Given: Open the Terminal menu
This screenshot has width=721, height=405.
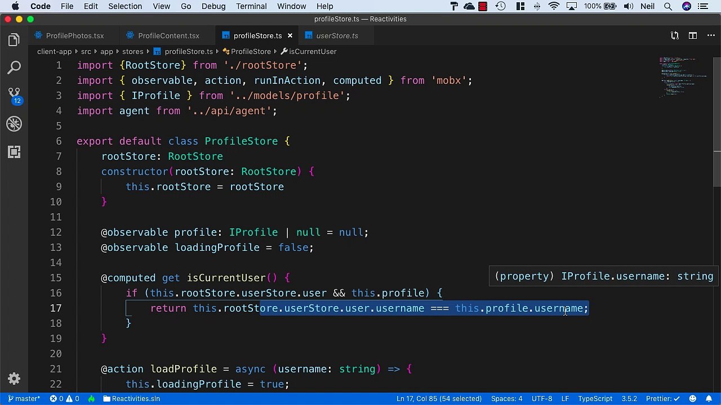Looking at the screenshot, I should coord(251,6).
